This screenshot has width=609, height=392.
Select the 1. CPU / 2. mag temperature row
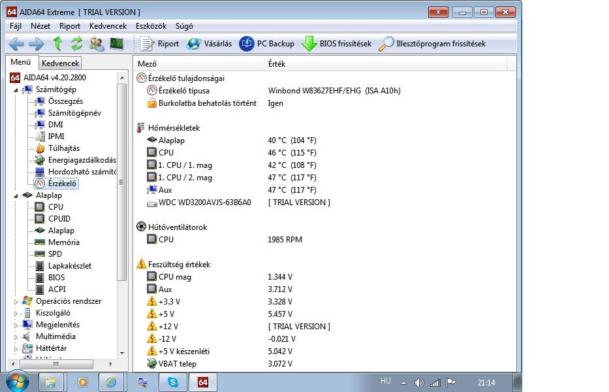coord(232,177)
